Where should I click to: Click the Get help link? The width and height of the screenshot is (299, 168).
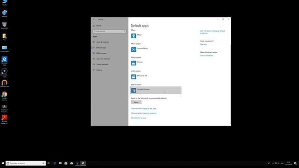click(203, 44)
